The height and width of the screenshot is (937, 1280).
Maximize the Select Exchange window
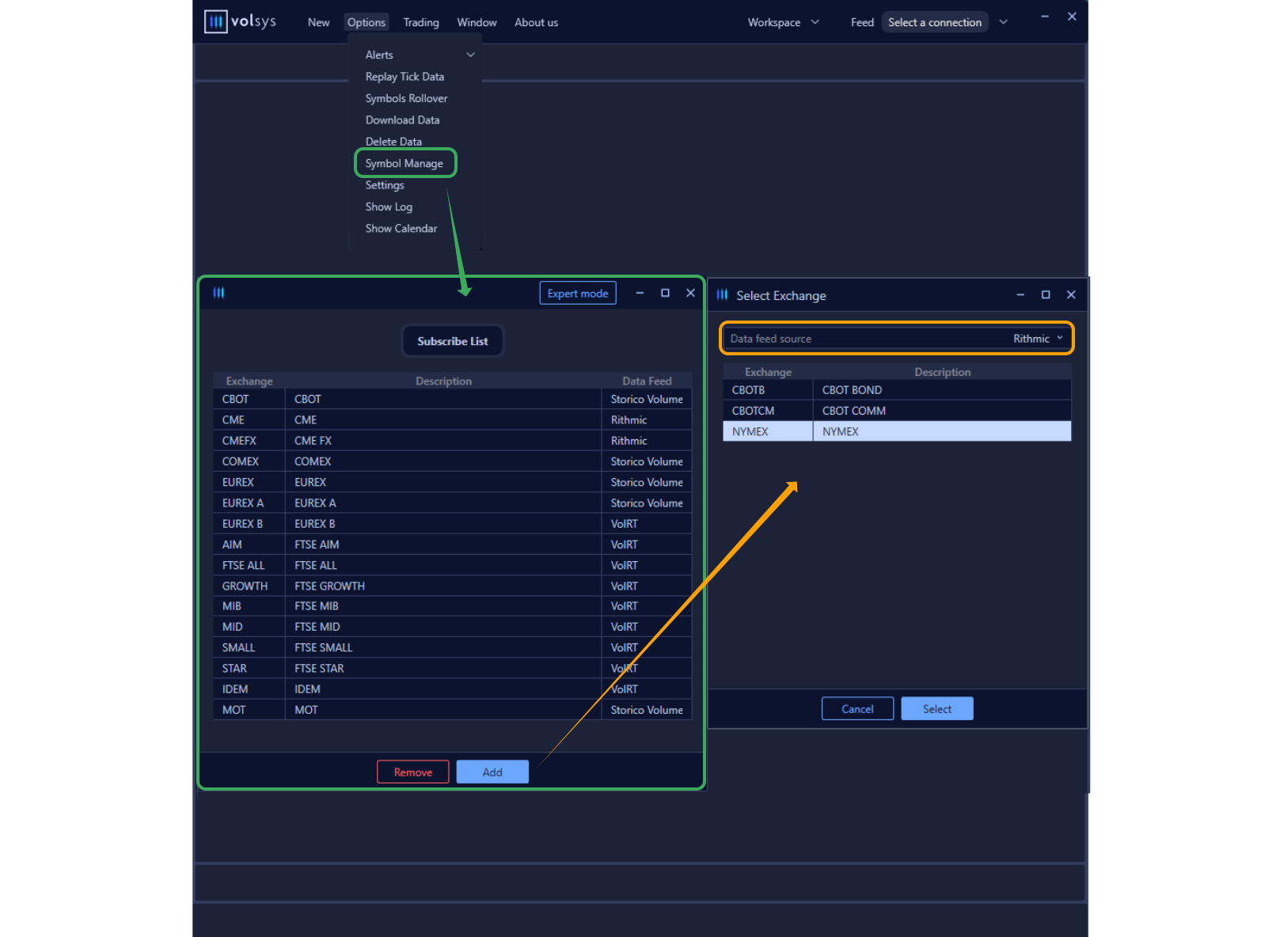click(1046, 294)
